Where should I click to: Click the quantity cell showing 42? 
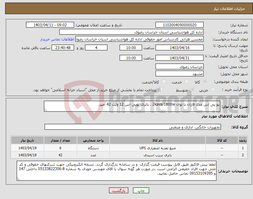60,155
